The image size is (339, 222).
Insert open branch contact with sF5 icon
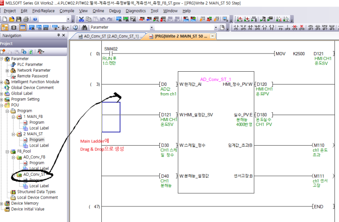pyautogui.click(x=243, y=27)
